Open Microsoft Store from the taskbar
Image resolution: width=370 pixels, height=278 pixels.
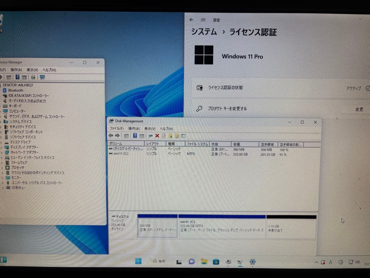pyautogui.click(x=216, y=262)
